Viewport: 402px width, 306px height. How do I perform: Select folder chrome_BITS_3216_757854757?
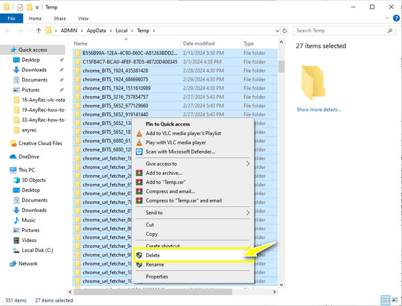[175, 97]
